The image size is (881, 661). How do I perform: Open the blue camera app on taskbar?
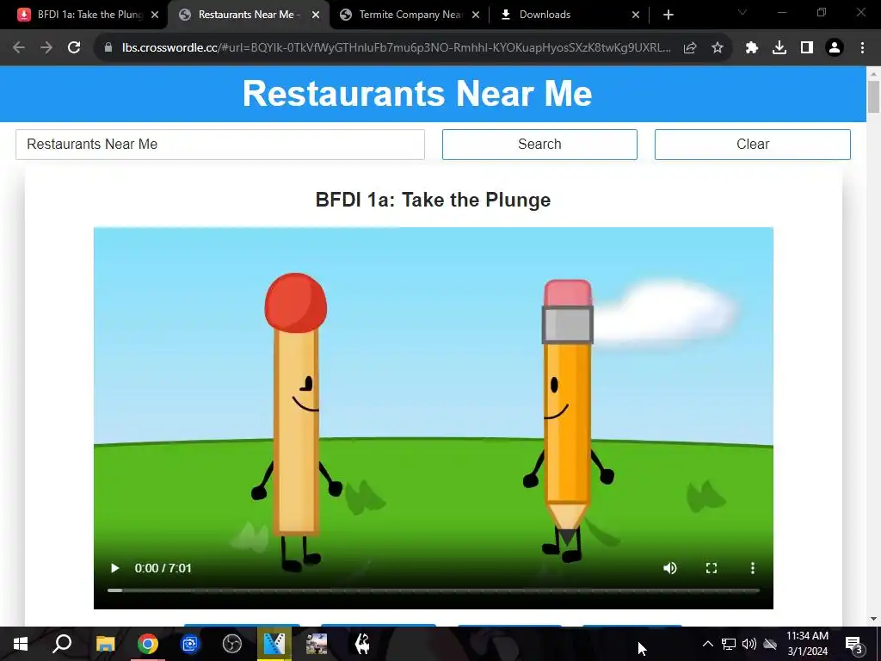tap(190, 644)
